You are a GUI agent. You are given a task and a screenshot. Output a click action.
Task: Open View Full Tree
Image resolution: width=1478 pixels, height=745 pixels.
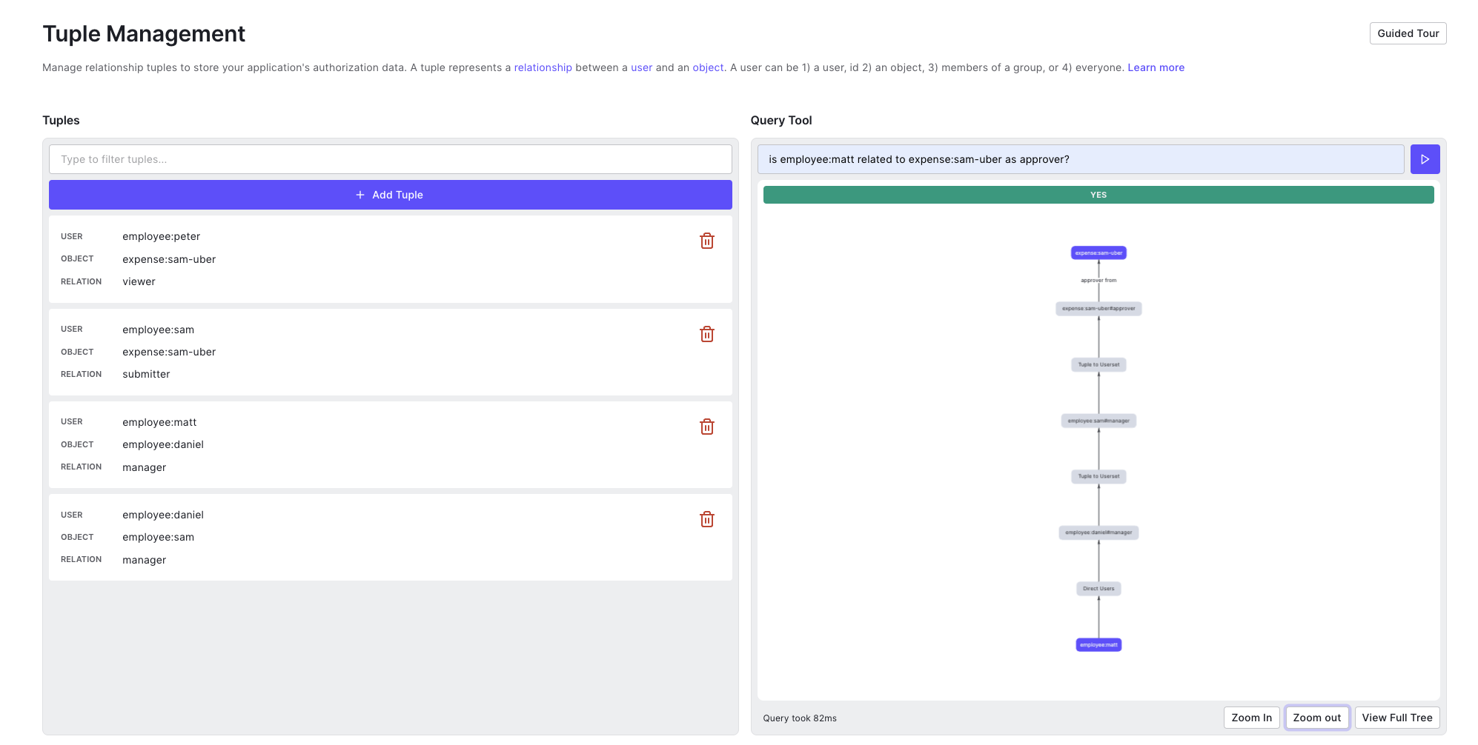coord(1396,717)
